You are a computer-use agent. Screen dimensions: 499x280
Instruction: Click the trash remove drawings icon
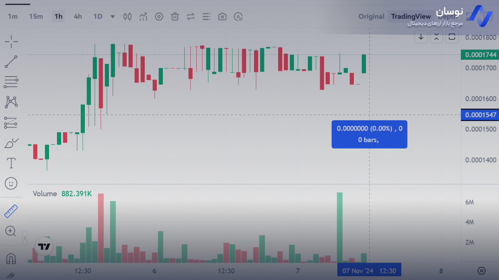point(175,17)
